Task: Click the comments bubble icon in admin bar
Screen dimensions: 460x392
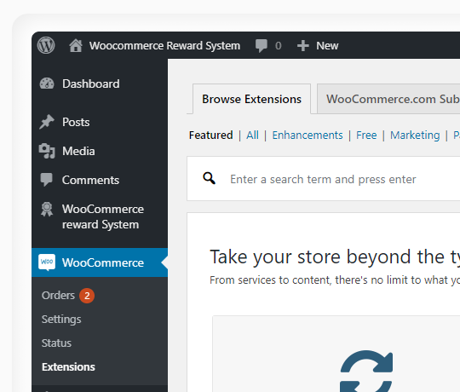Action: coord(262,46)
